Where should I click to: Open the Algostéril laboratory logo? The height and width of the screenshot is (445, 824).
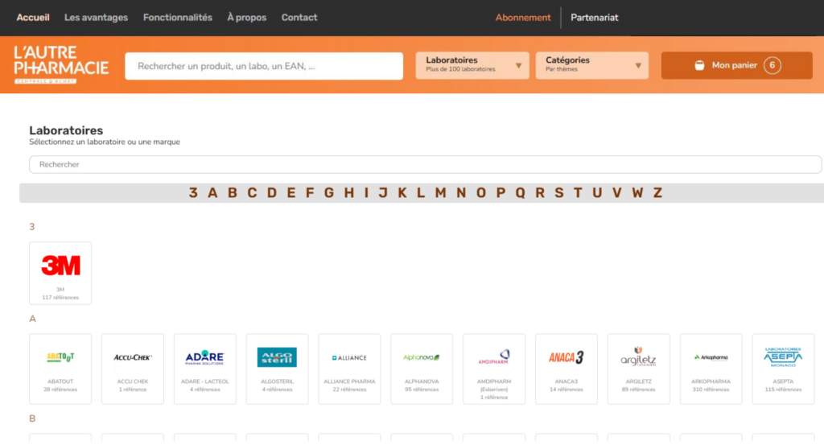[277, 357]
